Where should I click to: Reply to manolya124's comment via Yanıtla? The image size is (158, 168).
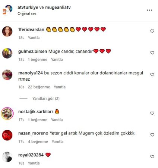point(60,87)
